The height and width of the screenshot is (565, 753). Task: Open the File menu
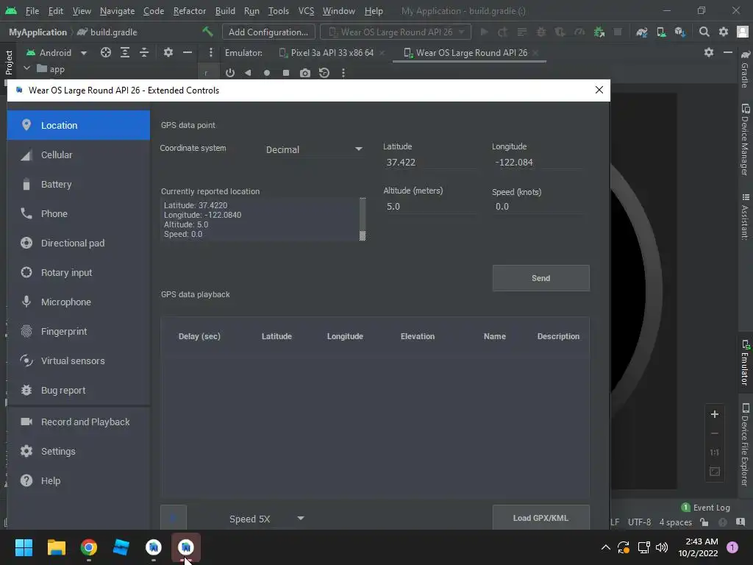coord(32,10)
